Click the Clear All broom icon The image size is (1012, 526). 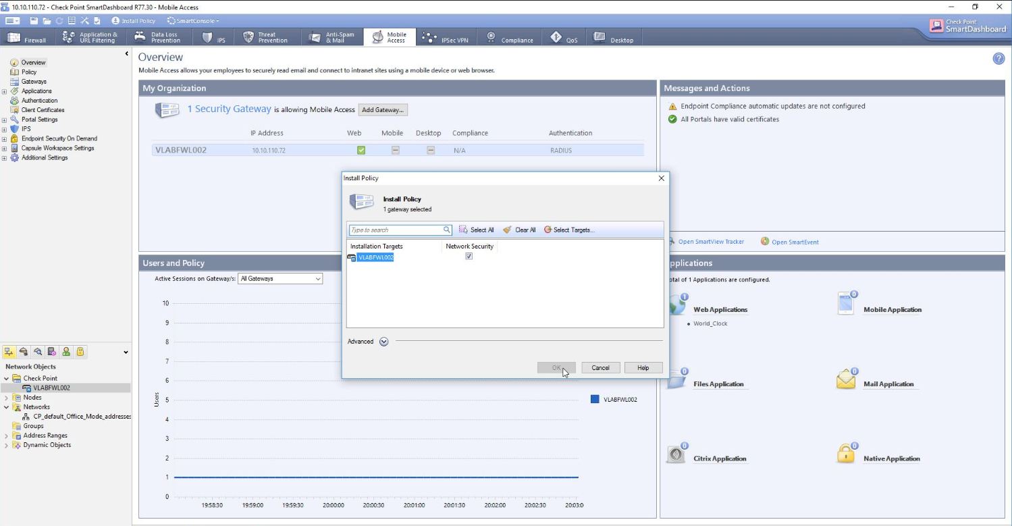click(507, 230)
